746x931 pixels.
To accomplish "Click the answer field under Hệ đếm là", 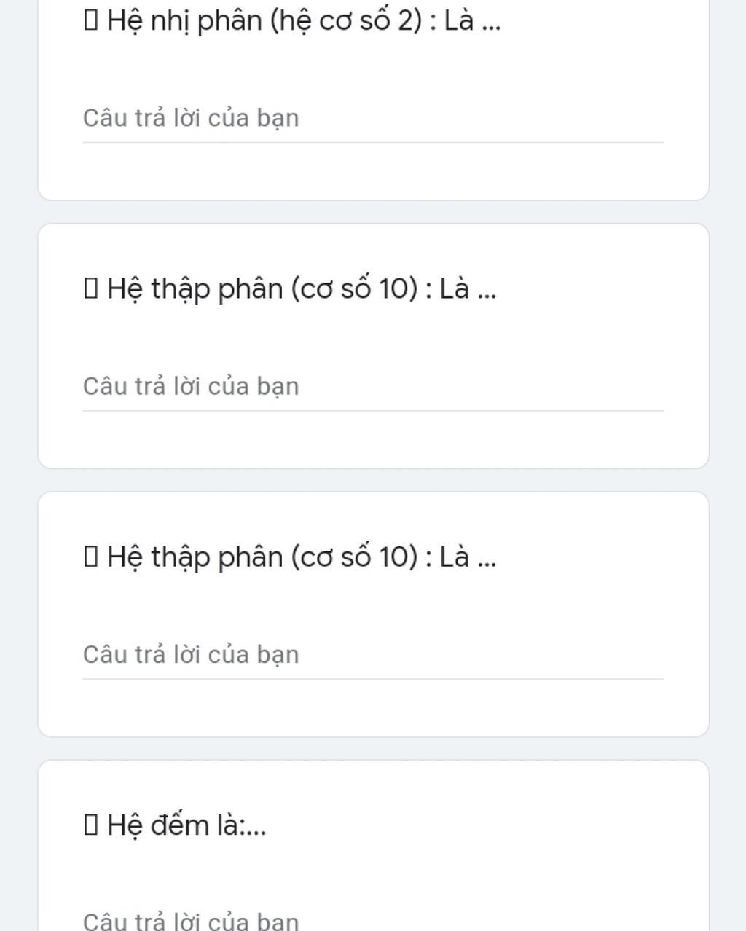I will click(373, 919).
